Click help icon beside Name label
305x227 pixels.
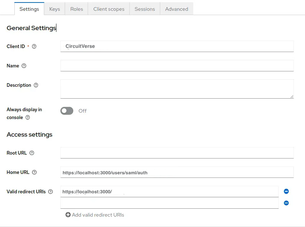coord(24,66)
